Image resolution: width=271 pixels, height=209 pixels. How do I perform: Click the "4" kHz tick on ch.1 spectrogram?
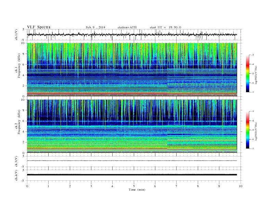[x=24, y=75]
